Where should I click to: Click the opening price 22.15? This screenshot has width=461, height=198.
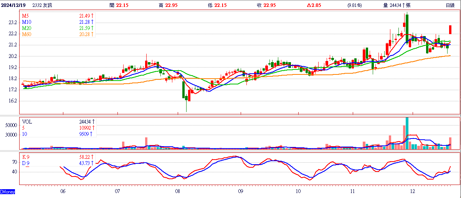tap(122, 5)
